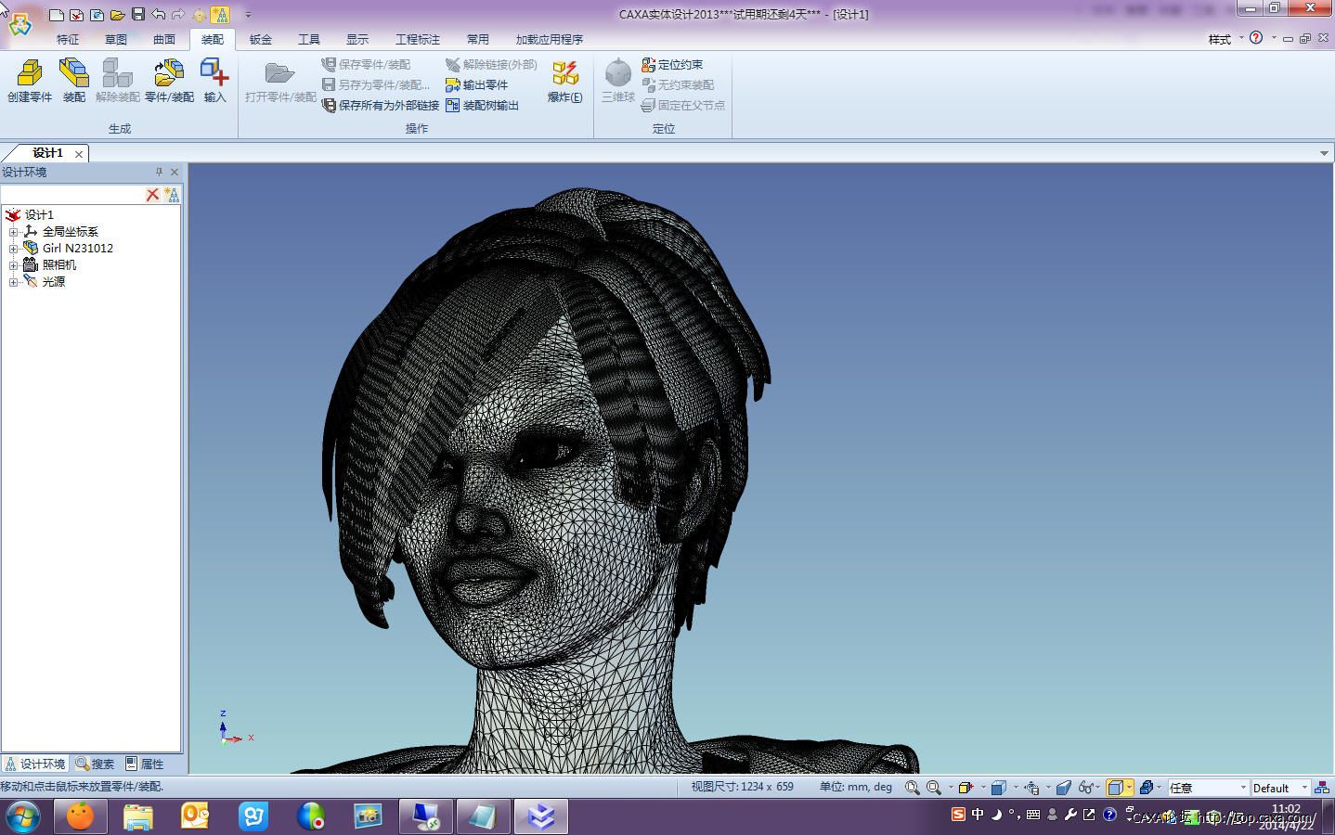Image resolution: width=1335 pixels, height=835 pixels.
Task: Select the 光源 row in design tree
Action: click(54, 281)
